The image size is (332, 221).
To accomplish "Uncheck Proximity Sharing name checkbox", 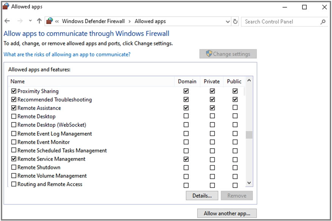I will tap(14, 91).
